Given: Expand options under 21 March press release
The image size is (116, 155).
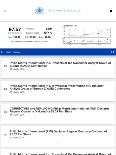Looking at the screenshot, I should tap(58, 75).
